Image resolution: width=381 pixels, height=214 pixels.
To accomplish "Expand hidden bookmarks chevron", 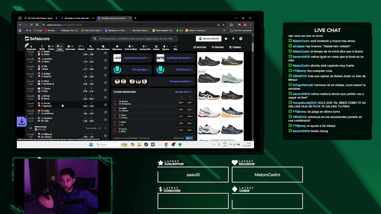I will pyautogui.click(x=224, y=30).
